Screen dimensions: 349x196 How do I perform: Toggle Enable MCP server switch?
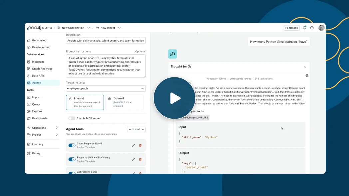pos(72,118)
